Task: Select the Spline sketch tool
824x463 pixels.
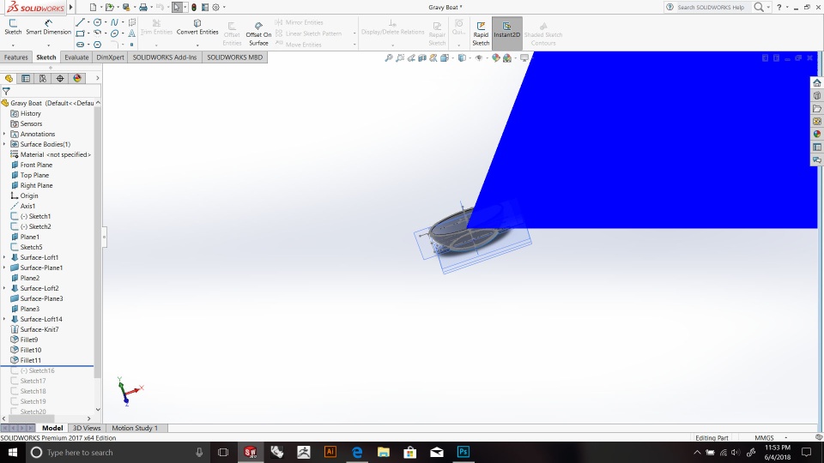Action: tap(114, 22)
